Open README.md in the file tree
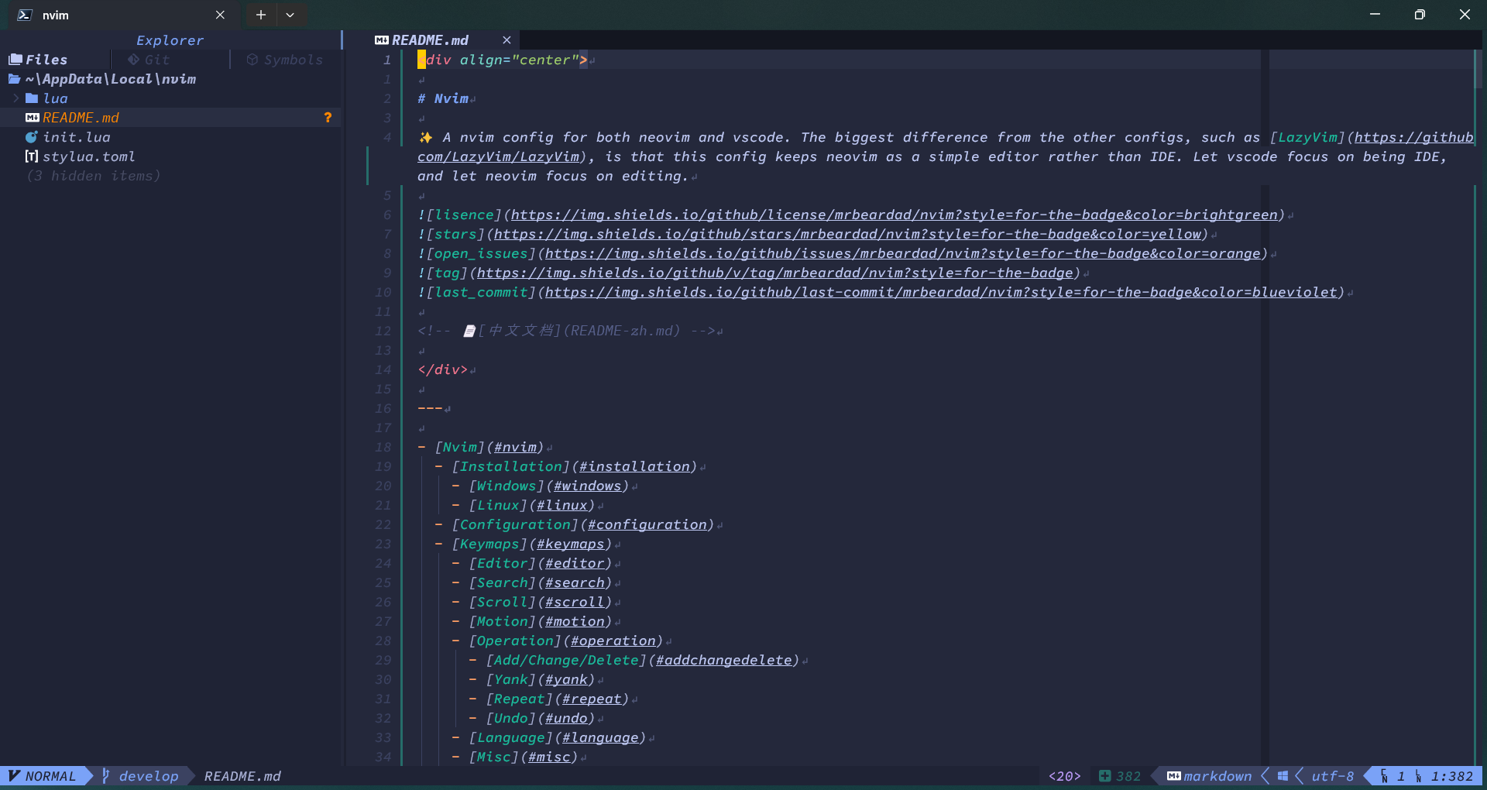The height and width of the screenshot is (790, 1487). tap(81, 118)
